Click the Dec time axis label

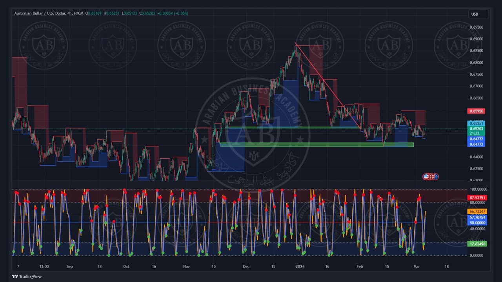(246, 266)
